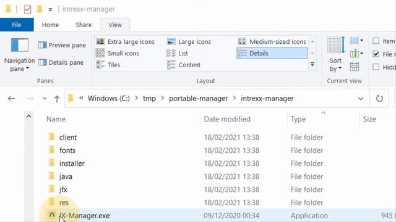Click the Properties quick access icon

pos(27,9)
